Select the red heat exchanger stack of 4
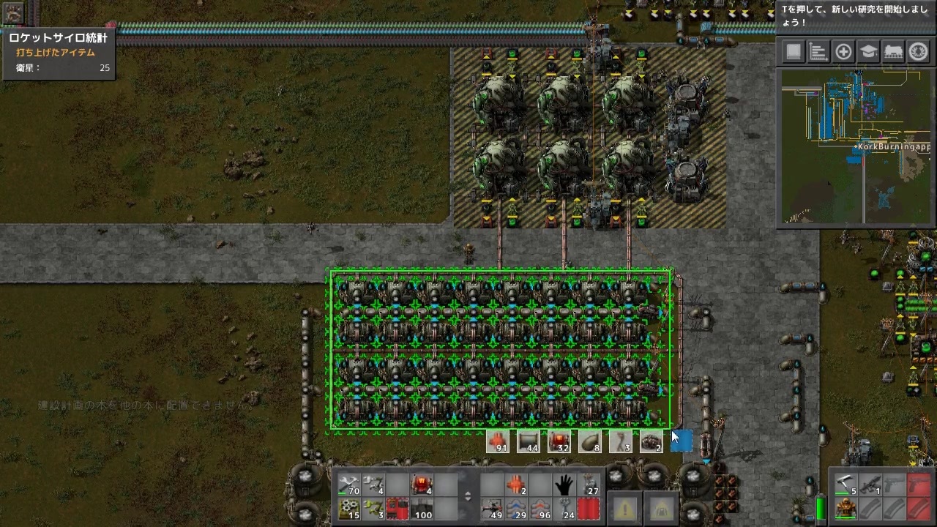Image resolution: width=937 pixels, height=527 pixels. pos(421,485)
